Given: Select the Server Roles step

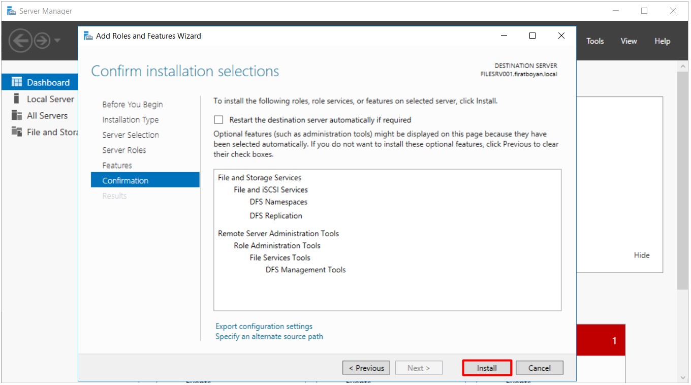Looking at the screenshot, I should click(124, 150).
